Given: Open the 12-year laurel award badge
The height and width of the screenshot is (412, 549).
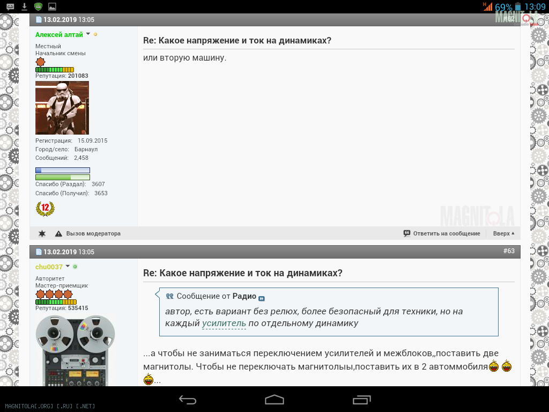Looking at the screenshot, I should (45, 208).
